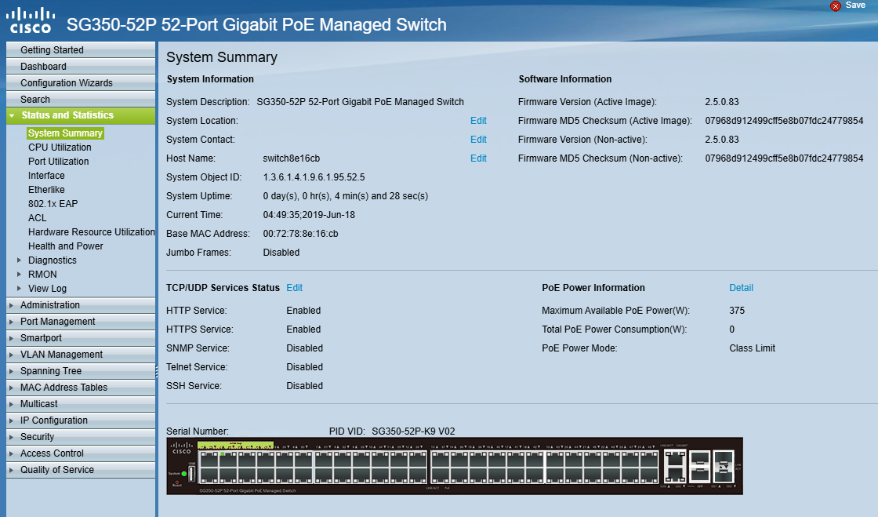Image resolution: width=878 pixels, height=517 pixels.
Task: Edit the System Contact
Action: pos(478,140)
